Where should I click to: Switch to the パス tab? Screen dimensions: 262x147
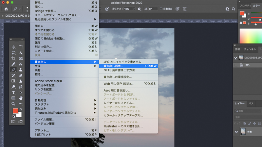tap(251, 104)
